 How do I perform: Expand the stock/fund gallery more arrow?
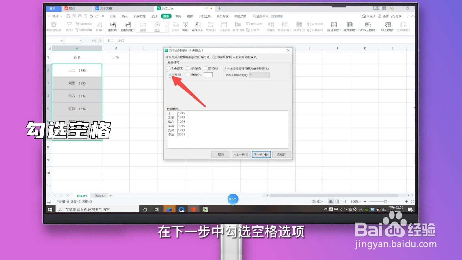pos(166,30)
